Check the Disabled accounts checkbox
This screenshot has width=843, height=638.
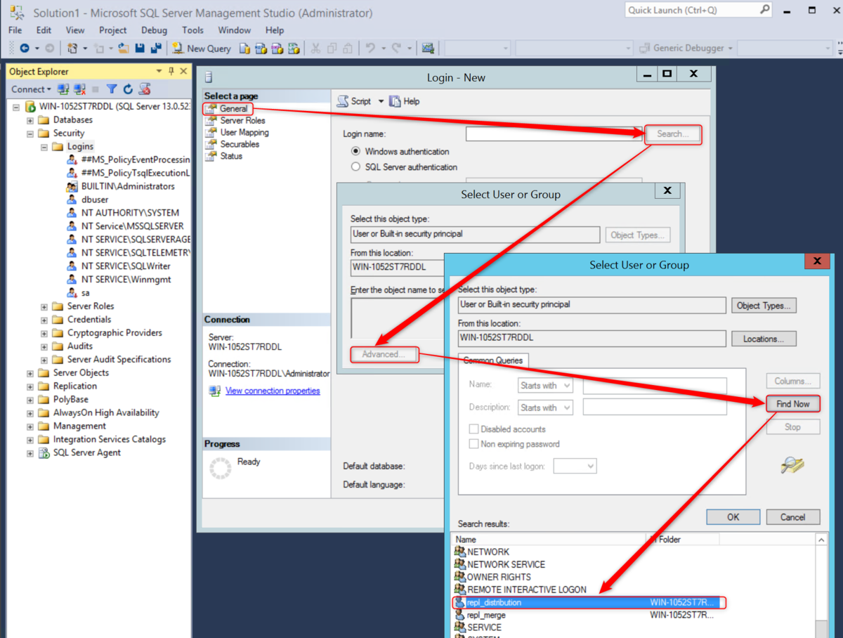(x=474, y=429)
